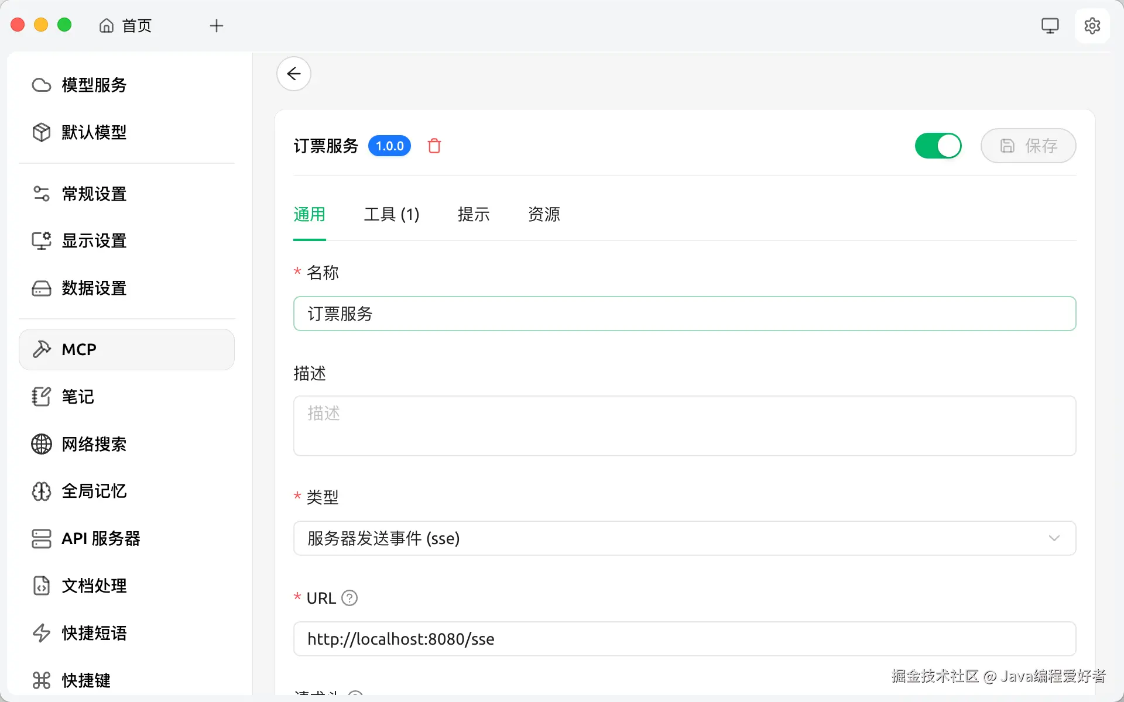This screenshot has width=1124, height=702.
Task: Click the monitor display icon in title bar
Action: point(1050,26)
